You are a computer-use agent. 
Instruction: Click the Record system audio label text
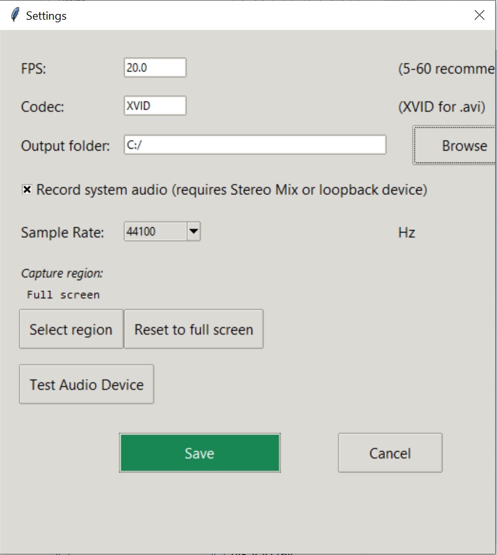[x=232, y=190]
